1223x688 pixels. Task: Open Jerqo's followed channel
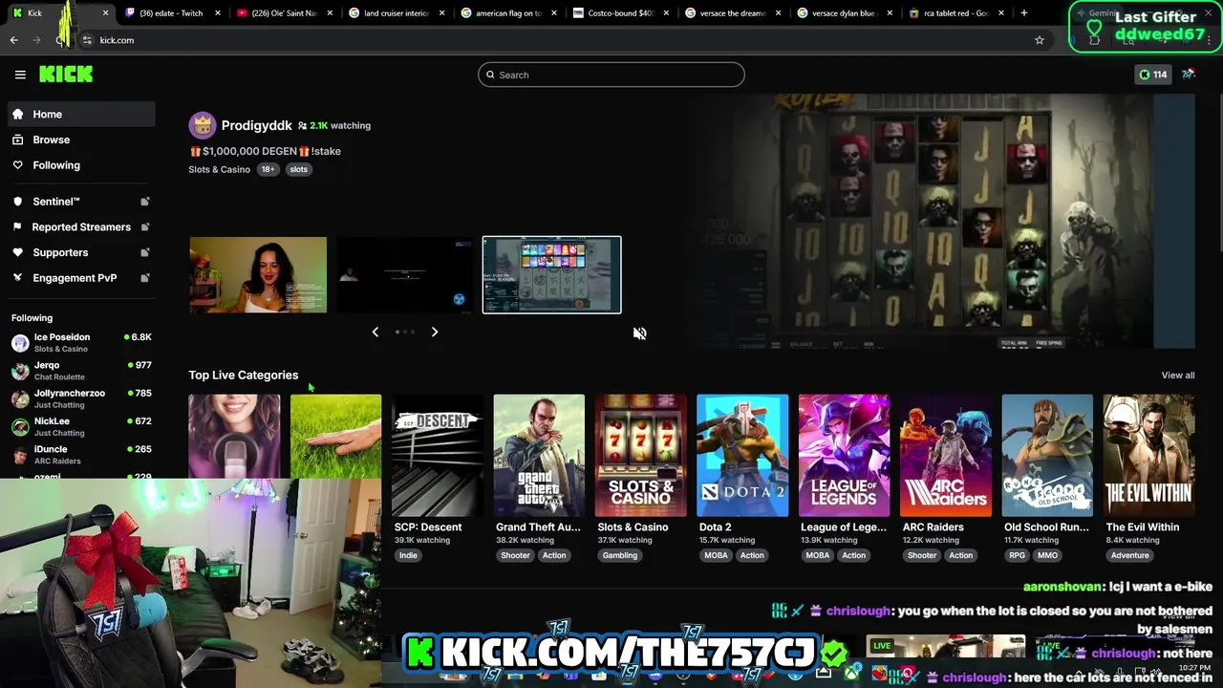[81, 371]
